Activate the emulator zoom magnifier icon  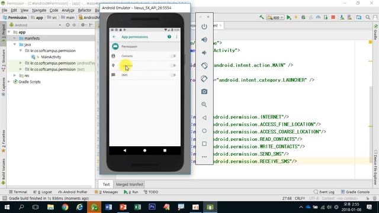(x=204, y=105)
